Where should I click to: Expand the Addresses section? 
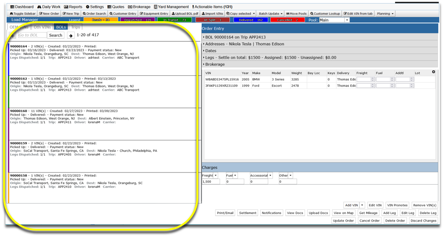(320, 44)
